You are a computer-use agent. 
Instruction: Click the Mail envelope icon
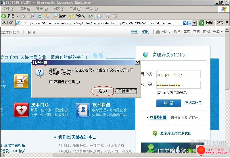click(x=99, y=16)
